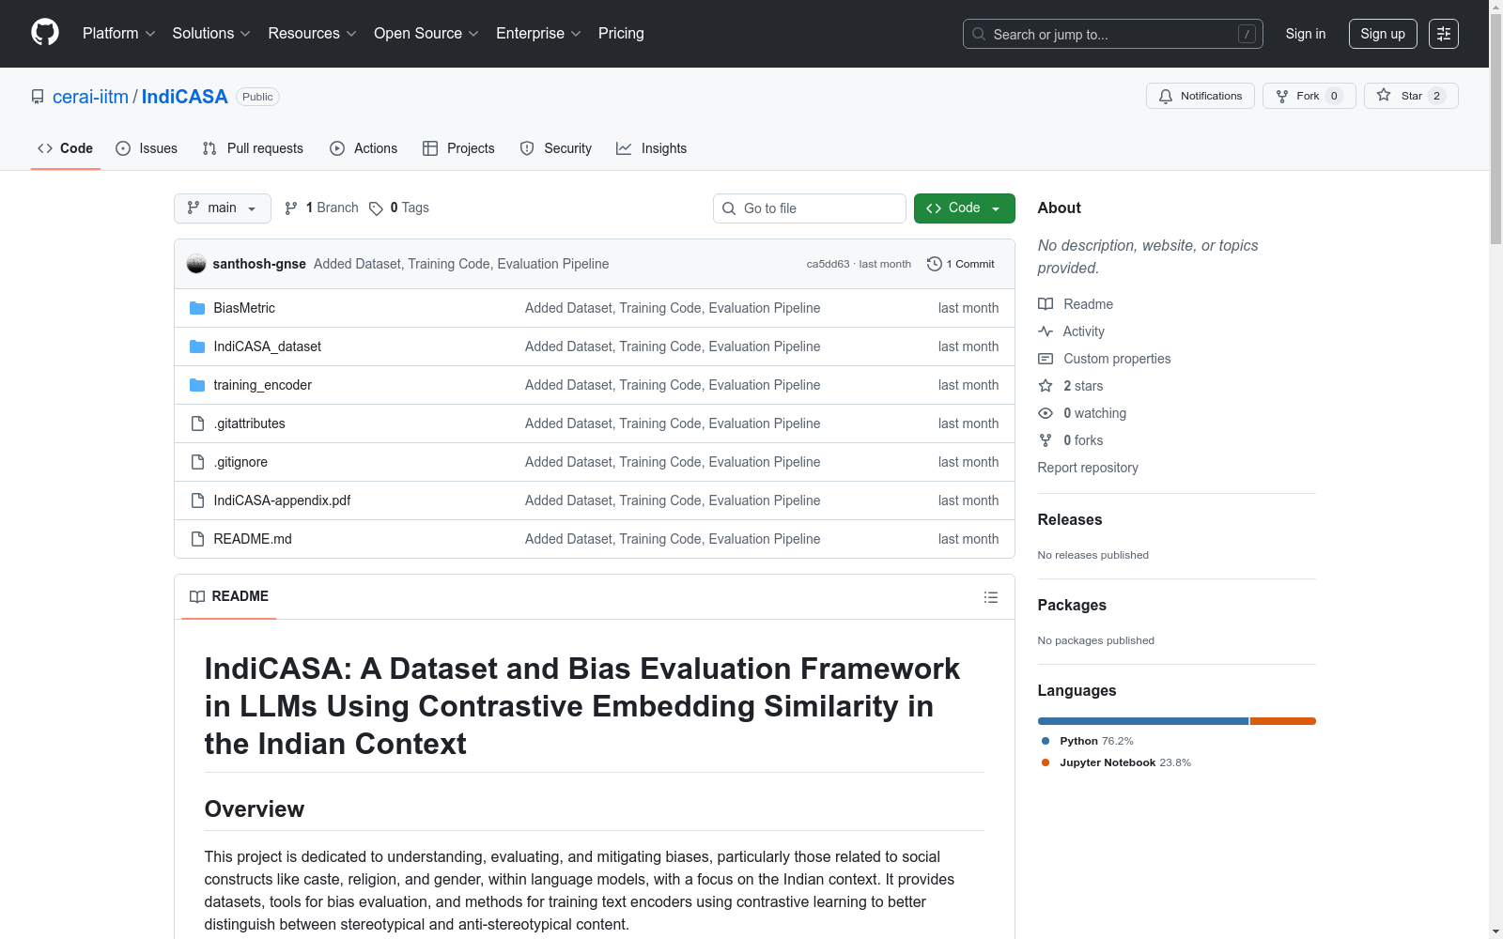The height and width of the screenshot is (939, 1503).
Task: Click the Python blue dot legend
Action: (1046, 741)
